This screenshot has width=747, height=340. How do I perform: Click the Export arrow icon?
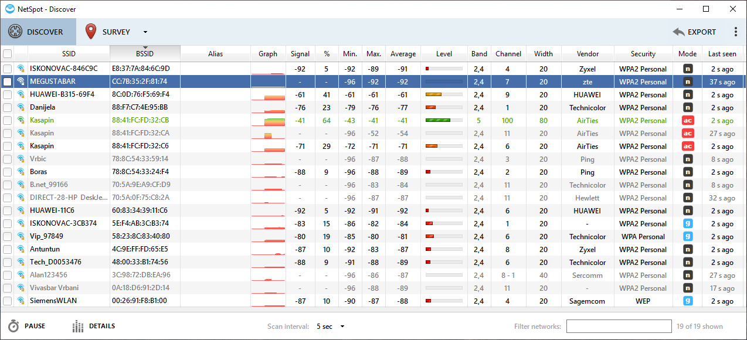tap(678, 32)
